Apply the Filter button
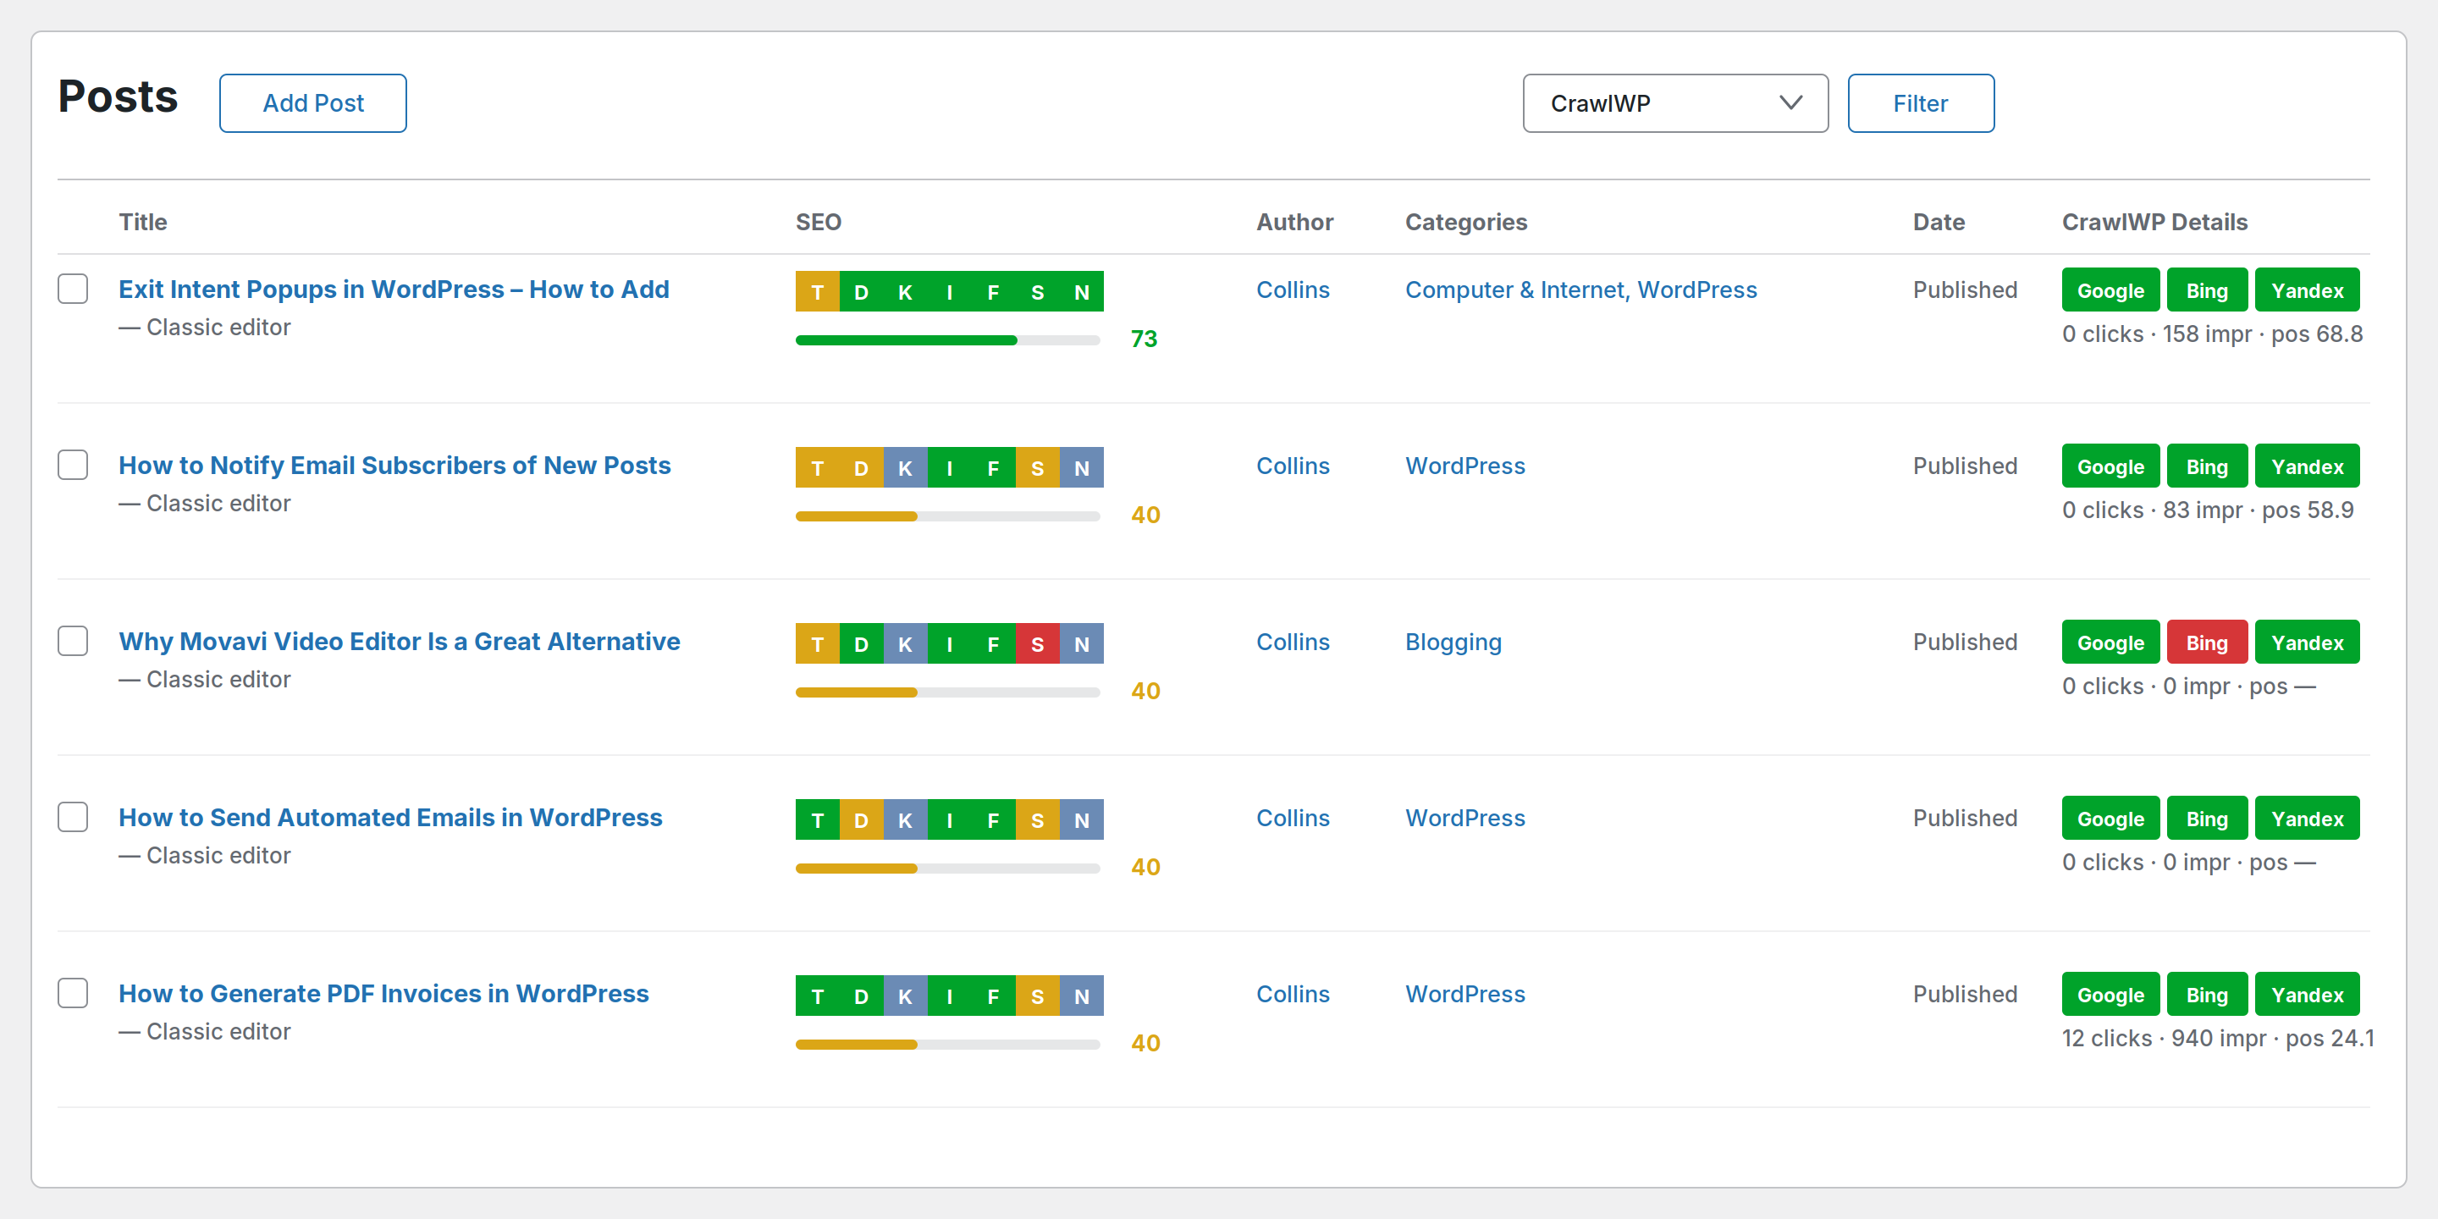 point(1920,103)
